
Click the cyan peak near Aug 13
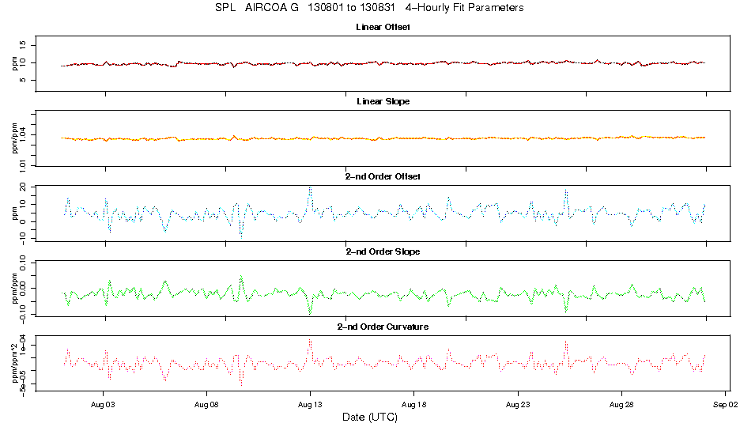pyautogui.click(x=310, y=188)
